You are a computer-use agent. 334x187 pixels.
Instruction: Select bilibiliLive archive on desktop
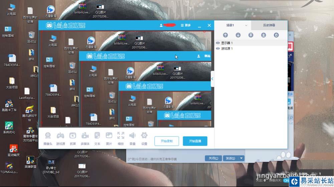coord(82,9)
